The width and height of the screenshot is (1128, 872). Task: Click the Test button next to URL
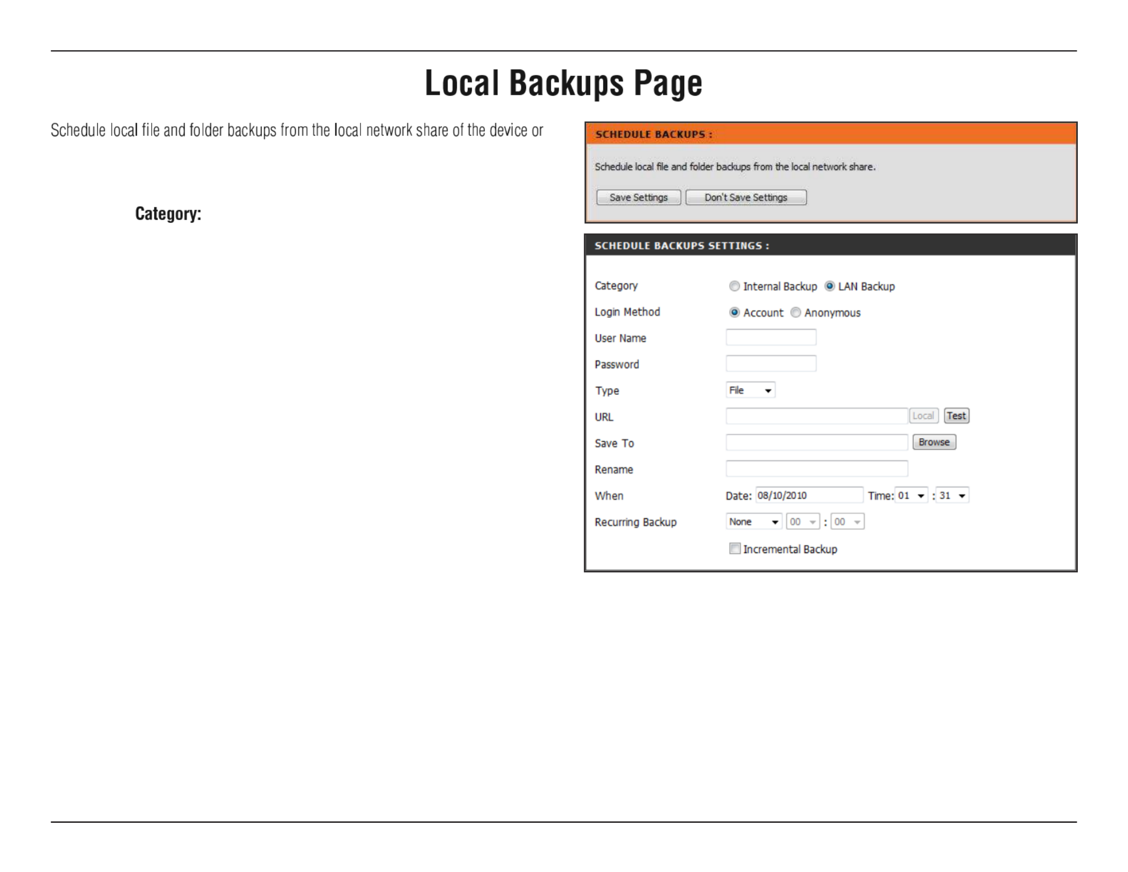[957, 416]
